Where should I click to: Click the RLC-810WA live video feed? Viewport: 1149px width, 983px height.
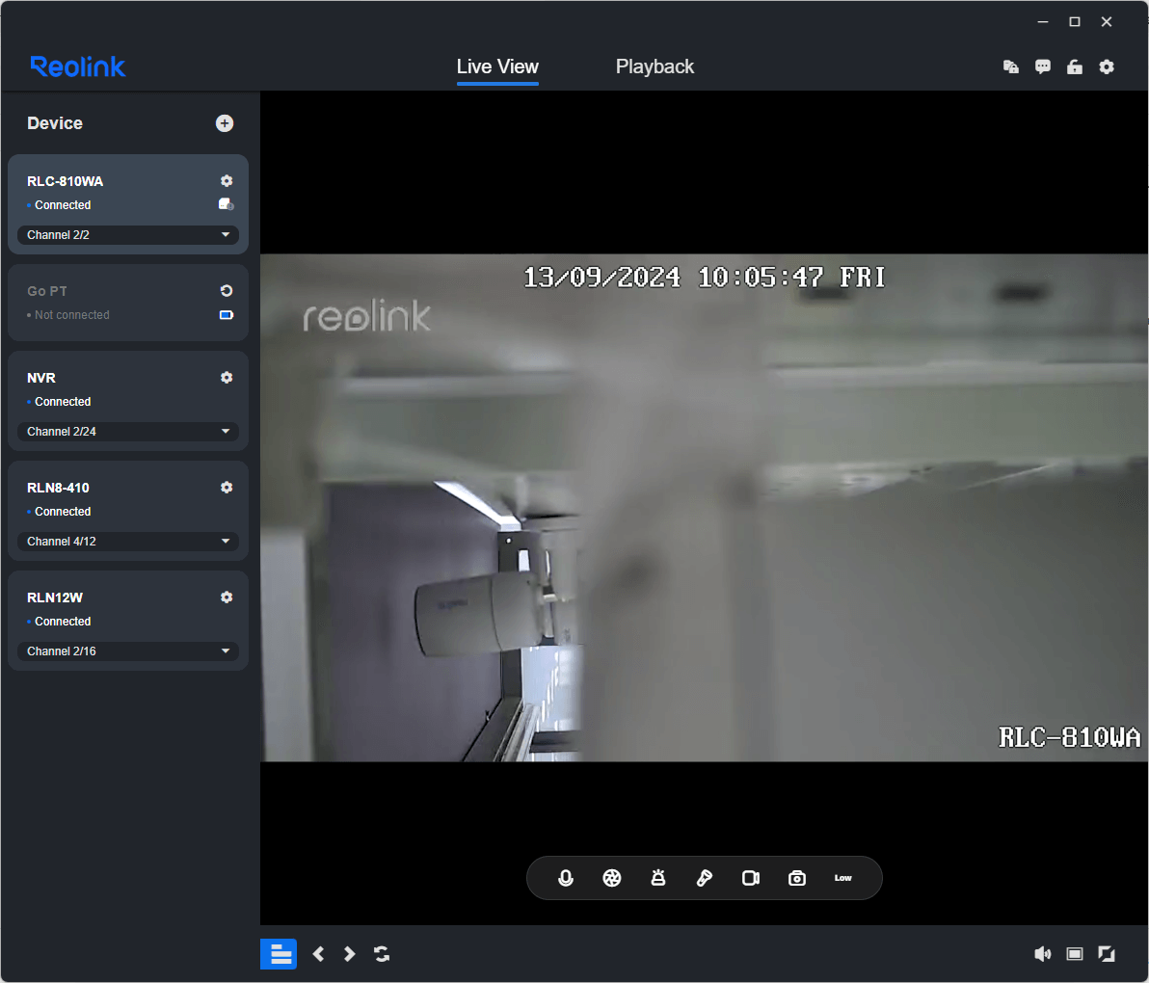pos(705,508)
